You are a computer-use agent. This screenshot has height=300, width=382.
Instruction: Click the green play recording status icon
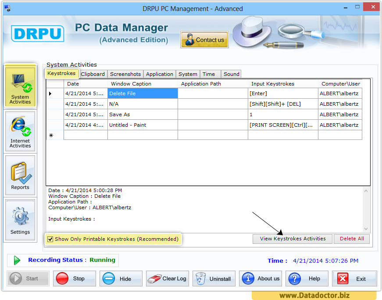pyautogui.click(x=17, y=260)
